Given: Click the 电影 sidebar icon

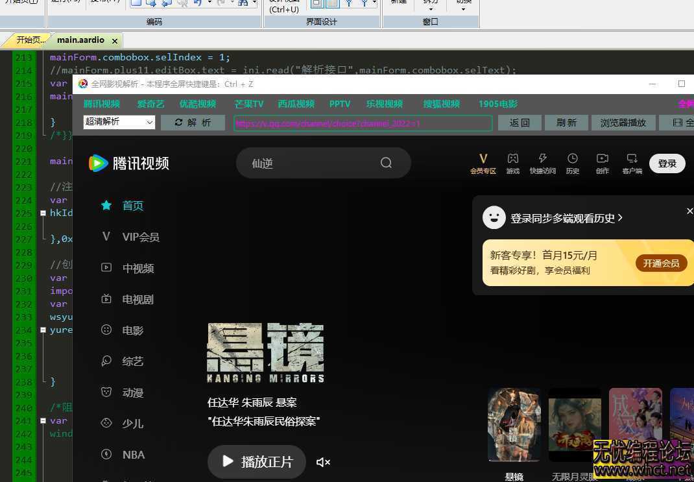Looking at the screenshot, I should click(x=106, y=330).
